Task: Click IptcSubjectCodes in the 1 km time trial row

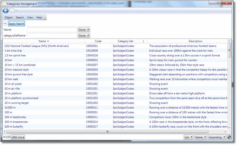Action: tap(123, 51)
